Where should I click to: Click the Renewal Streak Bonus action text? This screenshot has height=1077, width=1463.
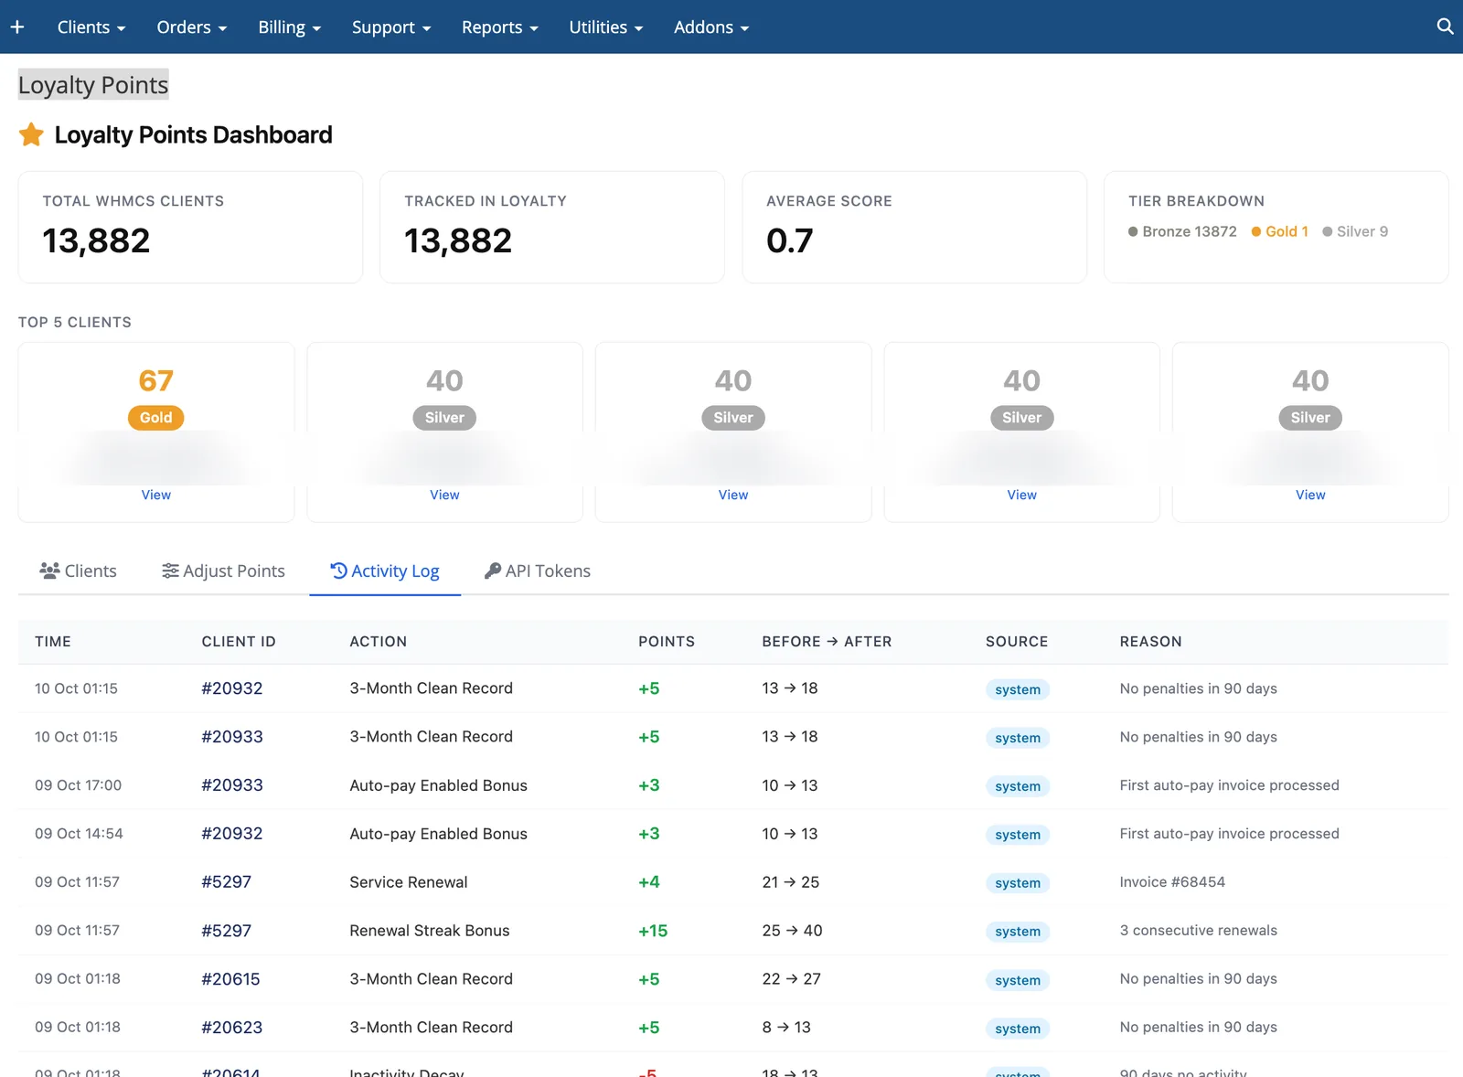point(430,931)
